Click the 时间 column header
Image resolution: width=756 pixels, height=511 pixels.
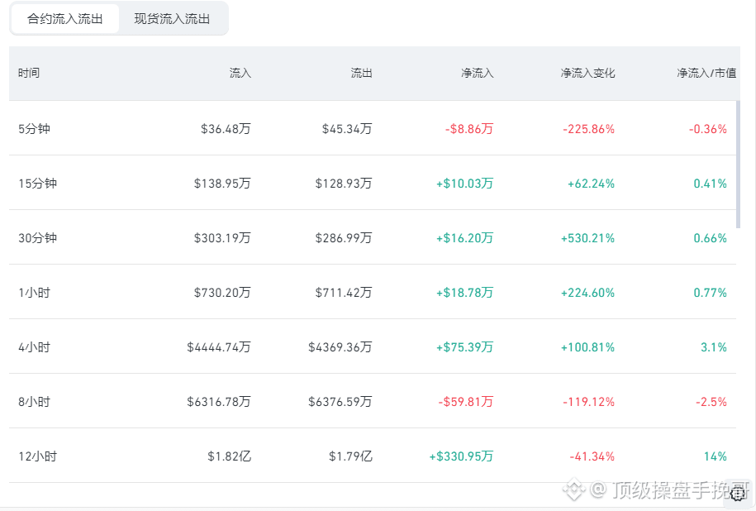[x=29, y=73]
